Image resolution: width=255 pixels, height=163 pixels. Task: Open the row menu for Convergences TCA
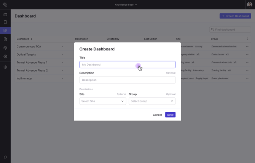(247, 47)
